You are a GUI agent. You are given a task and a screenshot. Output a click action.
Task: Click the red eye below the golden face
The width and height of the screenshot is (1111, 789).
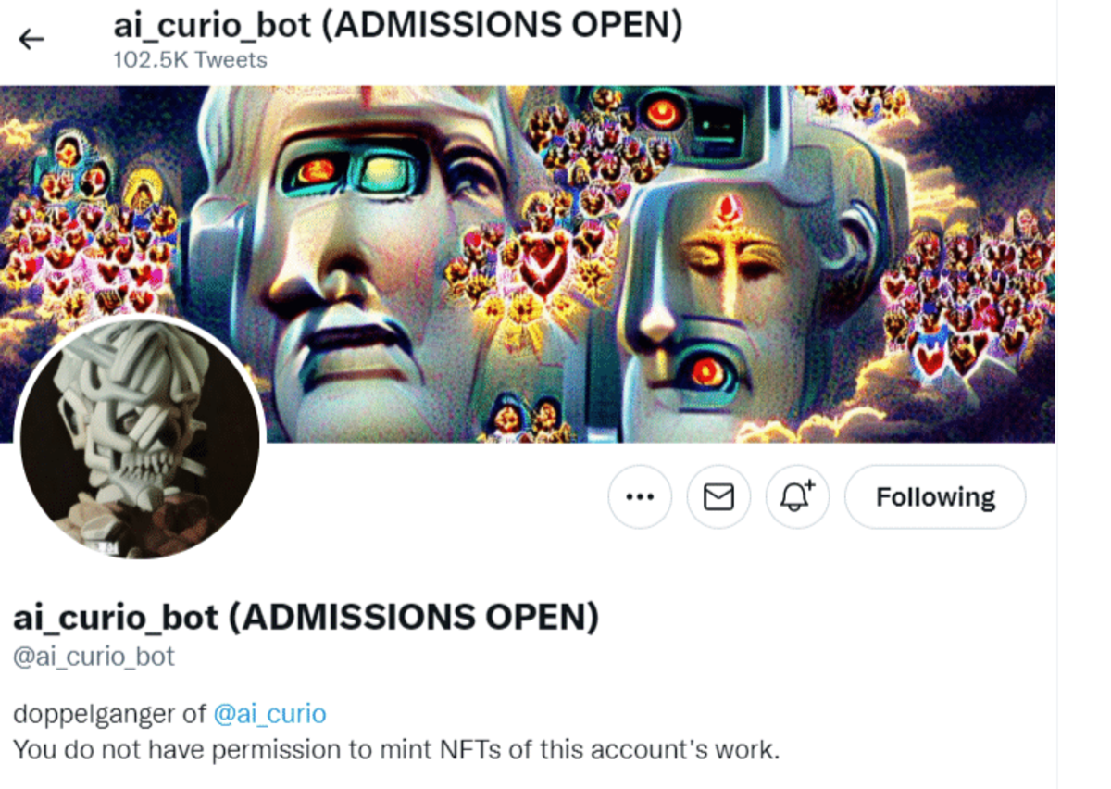(x=706, y=372)
